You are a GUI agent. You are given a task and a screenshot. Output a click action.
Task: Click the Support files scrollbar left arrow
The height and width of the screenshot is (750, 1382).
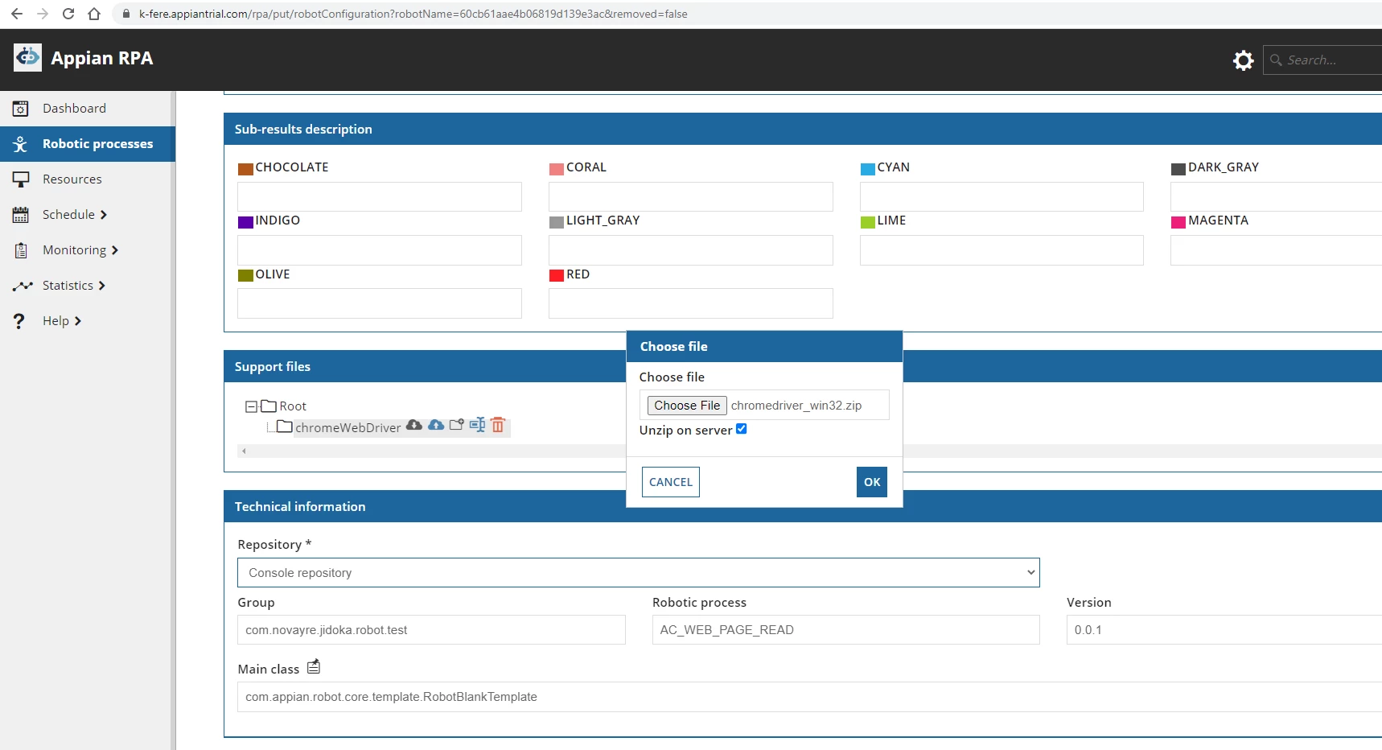point(244,451)
